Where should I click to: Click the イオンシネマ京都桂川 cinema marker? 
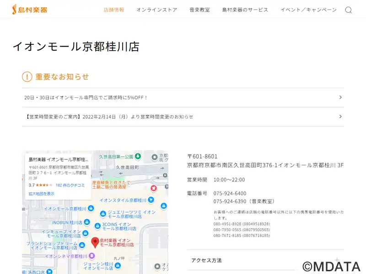92,256
